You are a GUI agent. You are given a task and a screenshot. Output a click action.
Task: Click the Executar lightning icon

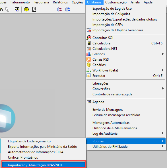[x=89, y=75]
